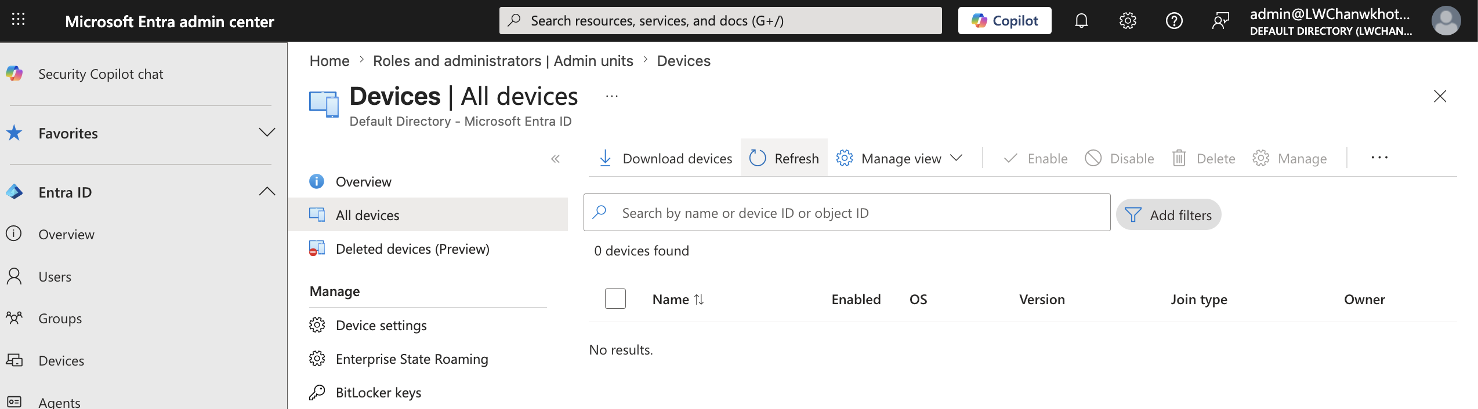Click the Entra ID diamond icon
Viewport: 1478px width, 409px height.
pyautogui.click(x=15, y=192)
